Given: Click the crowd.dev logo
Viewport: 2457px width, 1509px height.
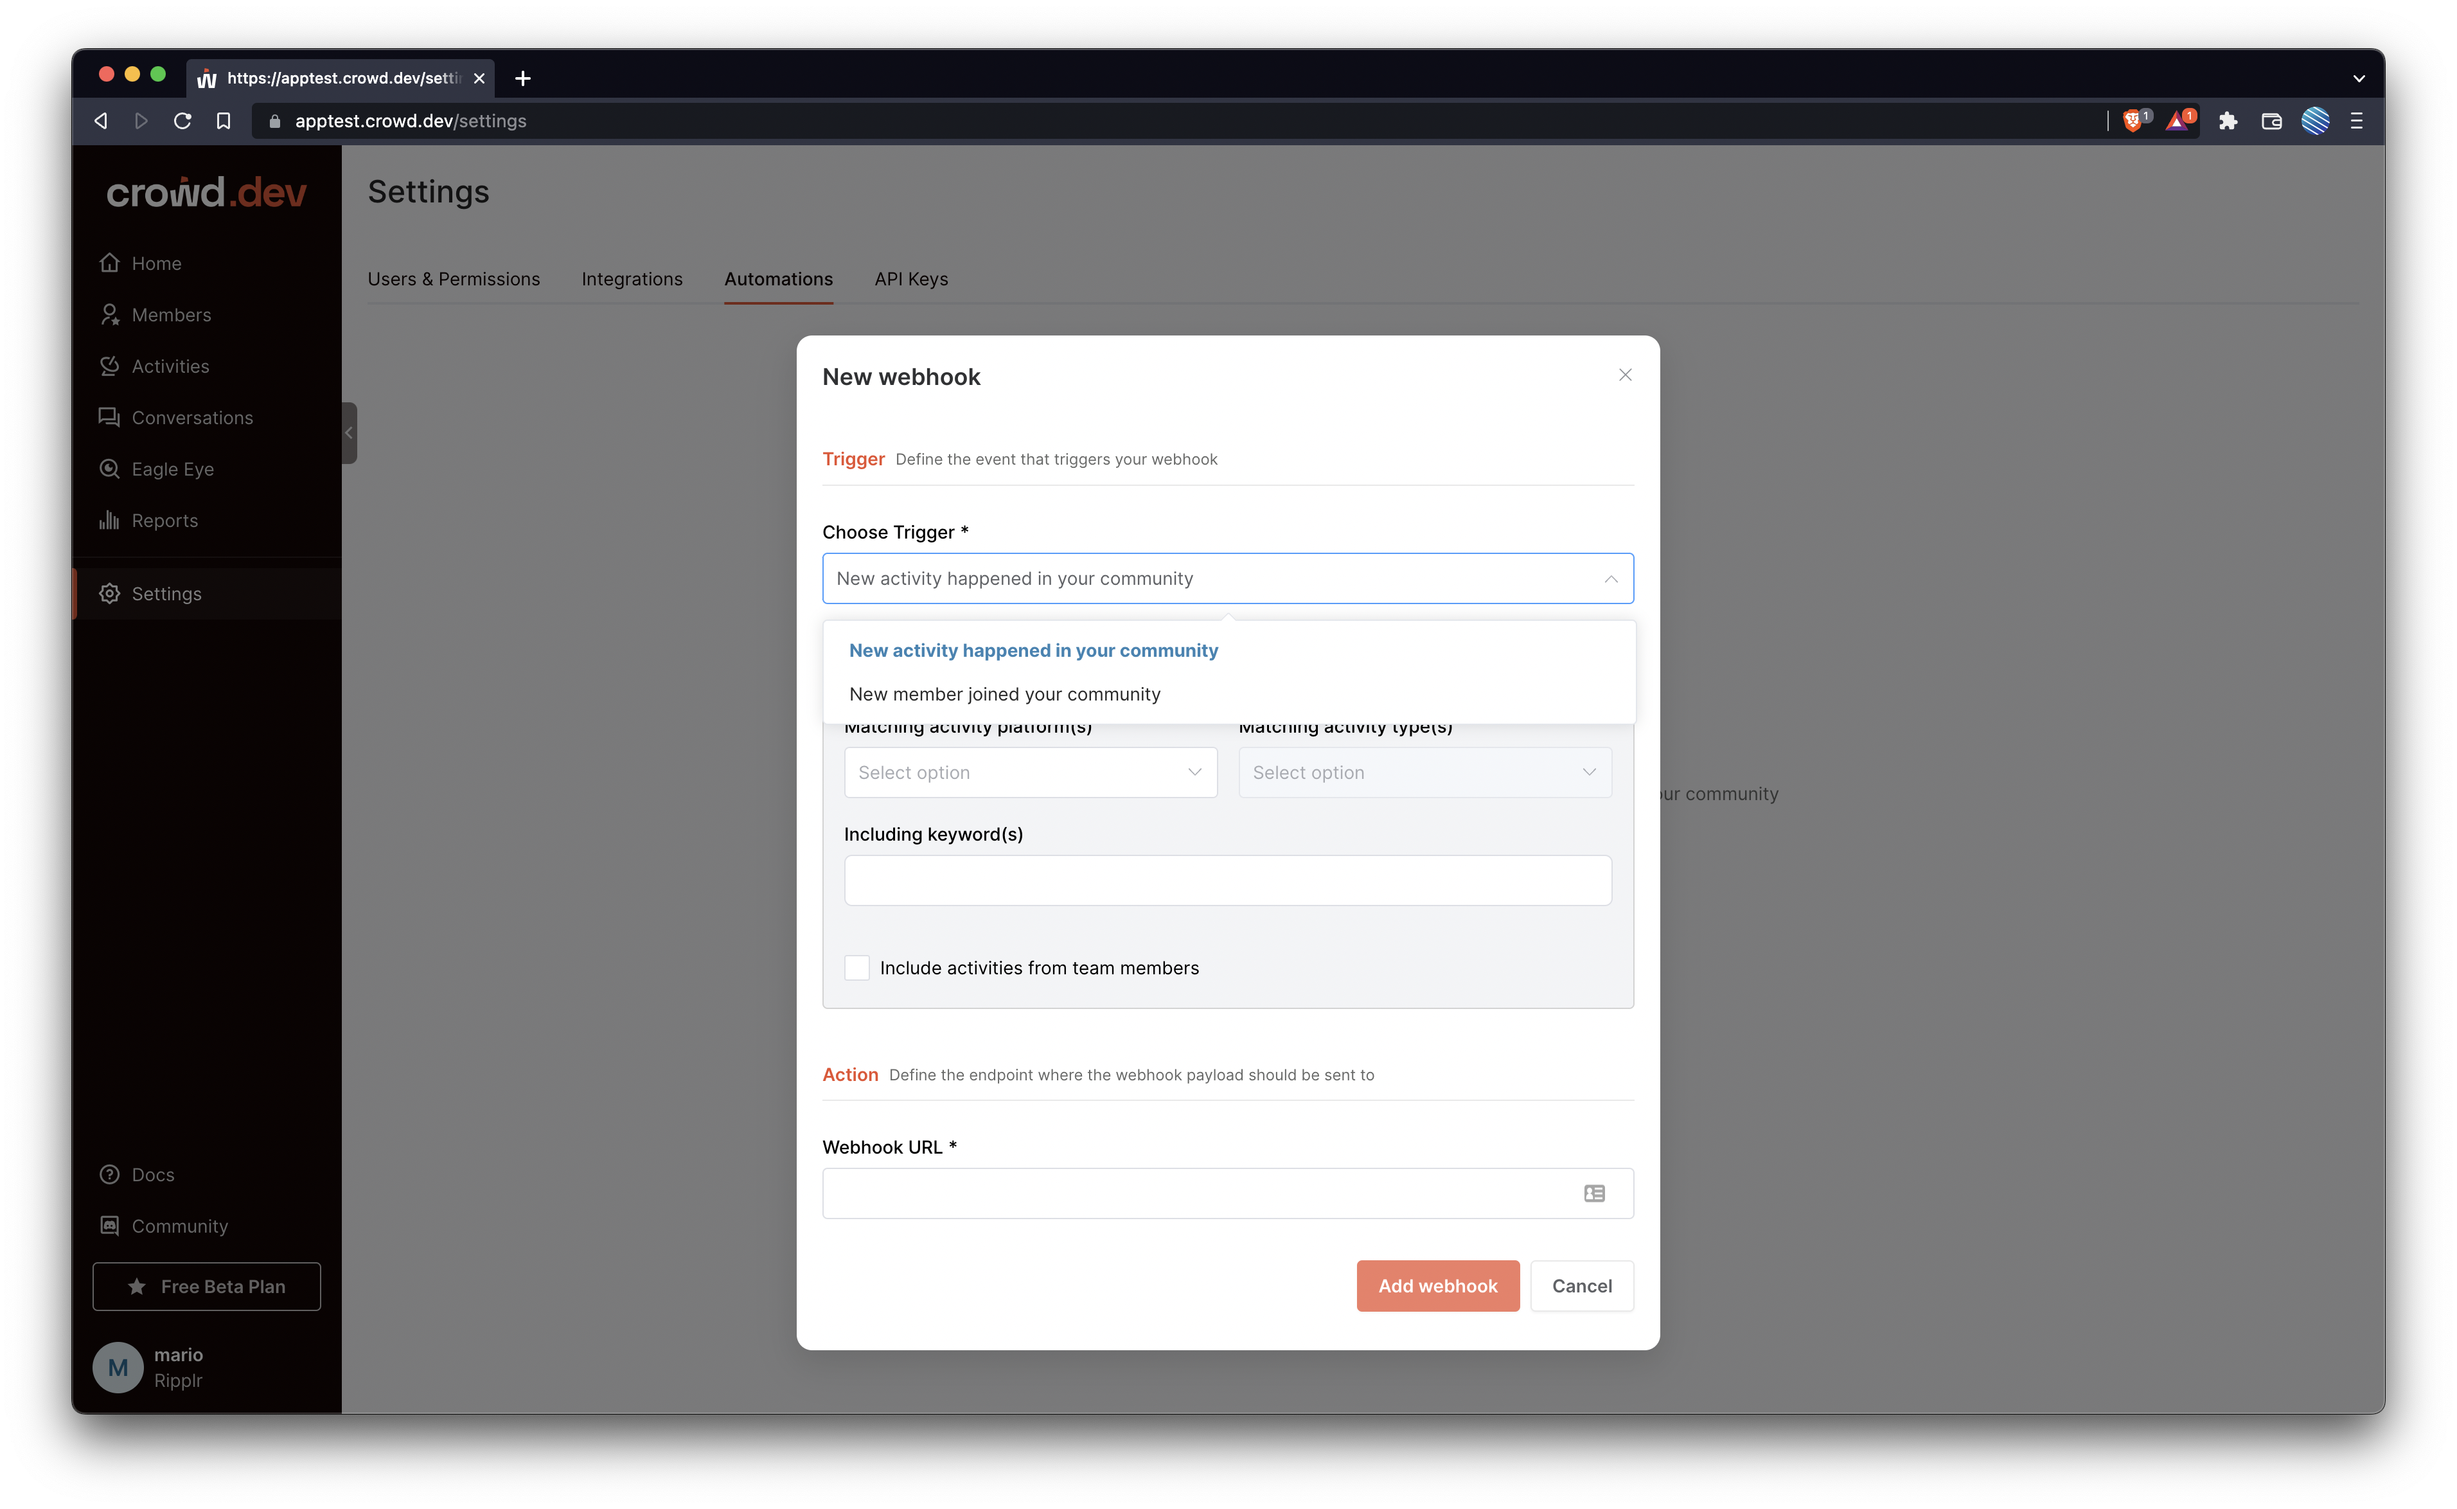Looking at the screenshot, I should click(206, 192).
